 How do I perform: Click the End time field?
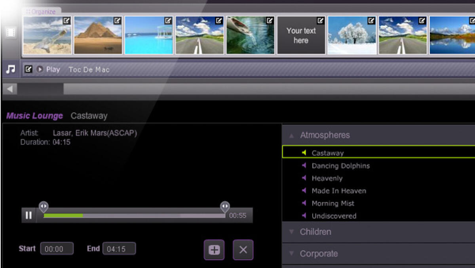119,249
